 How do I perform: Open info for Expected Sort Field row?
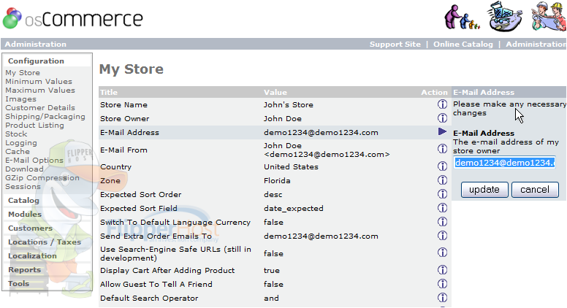point(442,207)
